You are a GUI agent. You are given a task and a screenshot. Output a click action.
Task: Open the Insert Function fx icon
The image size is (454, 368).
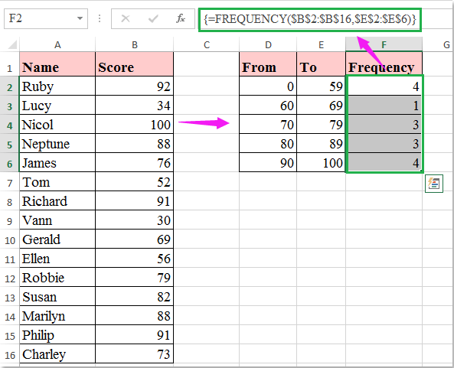[181, 19]
